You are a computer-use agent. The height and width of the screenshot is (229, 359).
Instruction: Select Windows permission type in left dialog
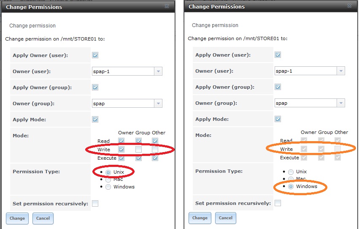click(108, 187)
